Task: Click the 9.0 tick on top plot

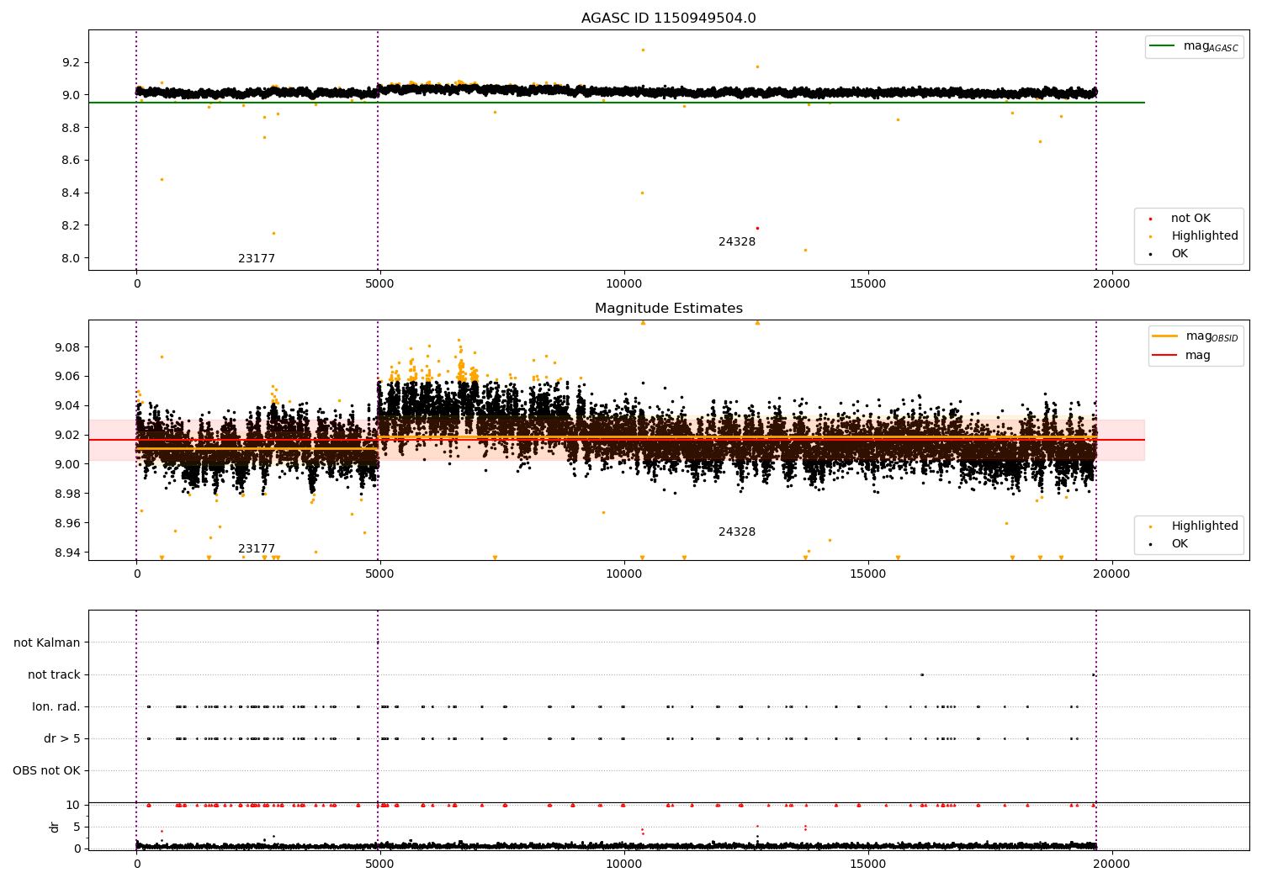Action: pyautogui.click(x=72, y=95)
